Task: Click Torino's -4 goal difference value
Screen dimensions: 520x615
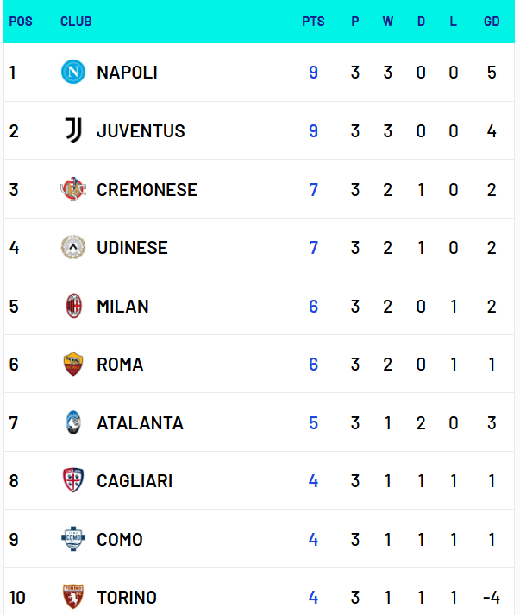Action: [x=492, y=598]
